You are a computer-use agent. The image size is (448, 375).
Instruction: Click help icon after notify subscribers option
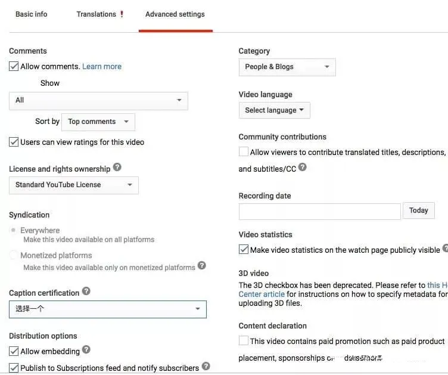(206, 367)
